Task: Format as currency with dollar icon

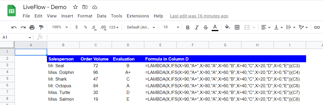Action: click(x=76, y=27)
